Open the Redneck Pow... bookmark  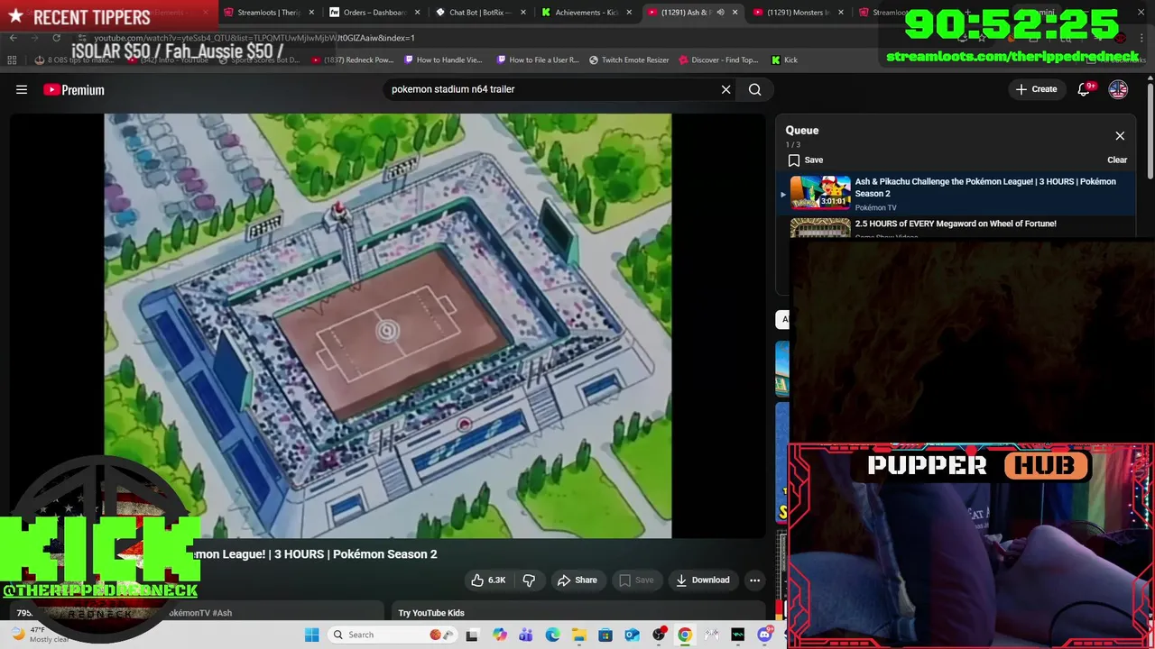pyautogui.click(x=353, y=60)
